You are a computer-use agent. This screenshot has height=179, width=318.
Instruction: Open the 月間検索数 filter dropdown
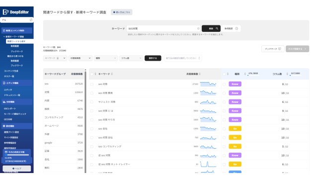[80, 58]
